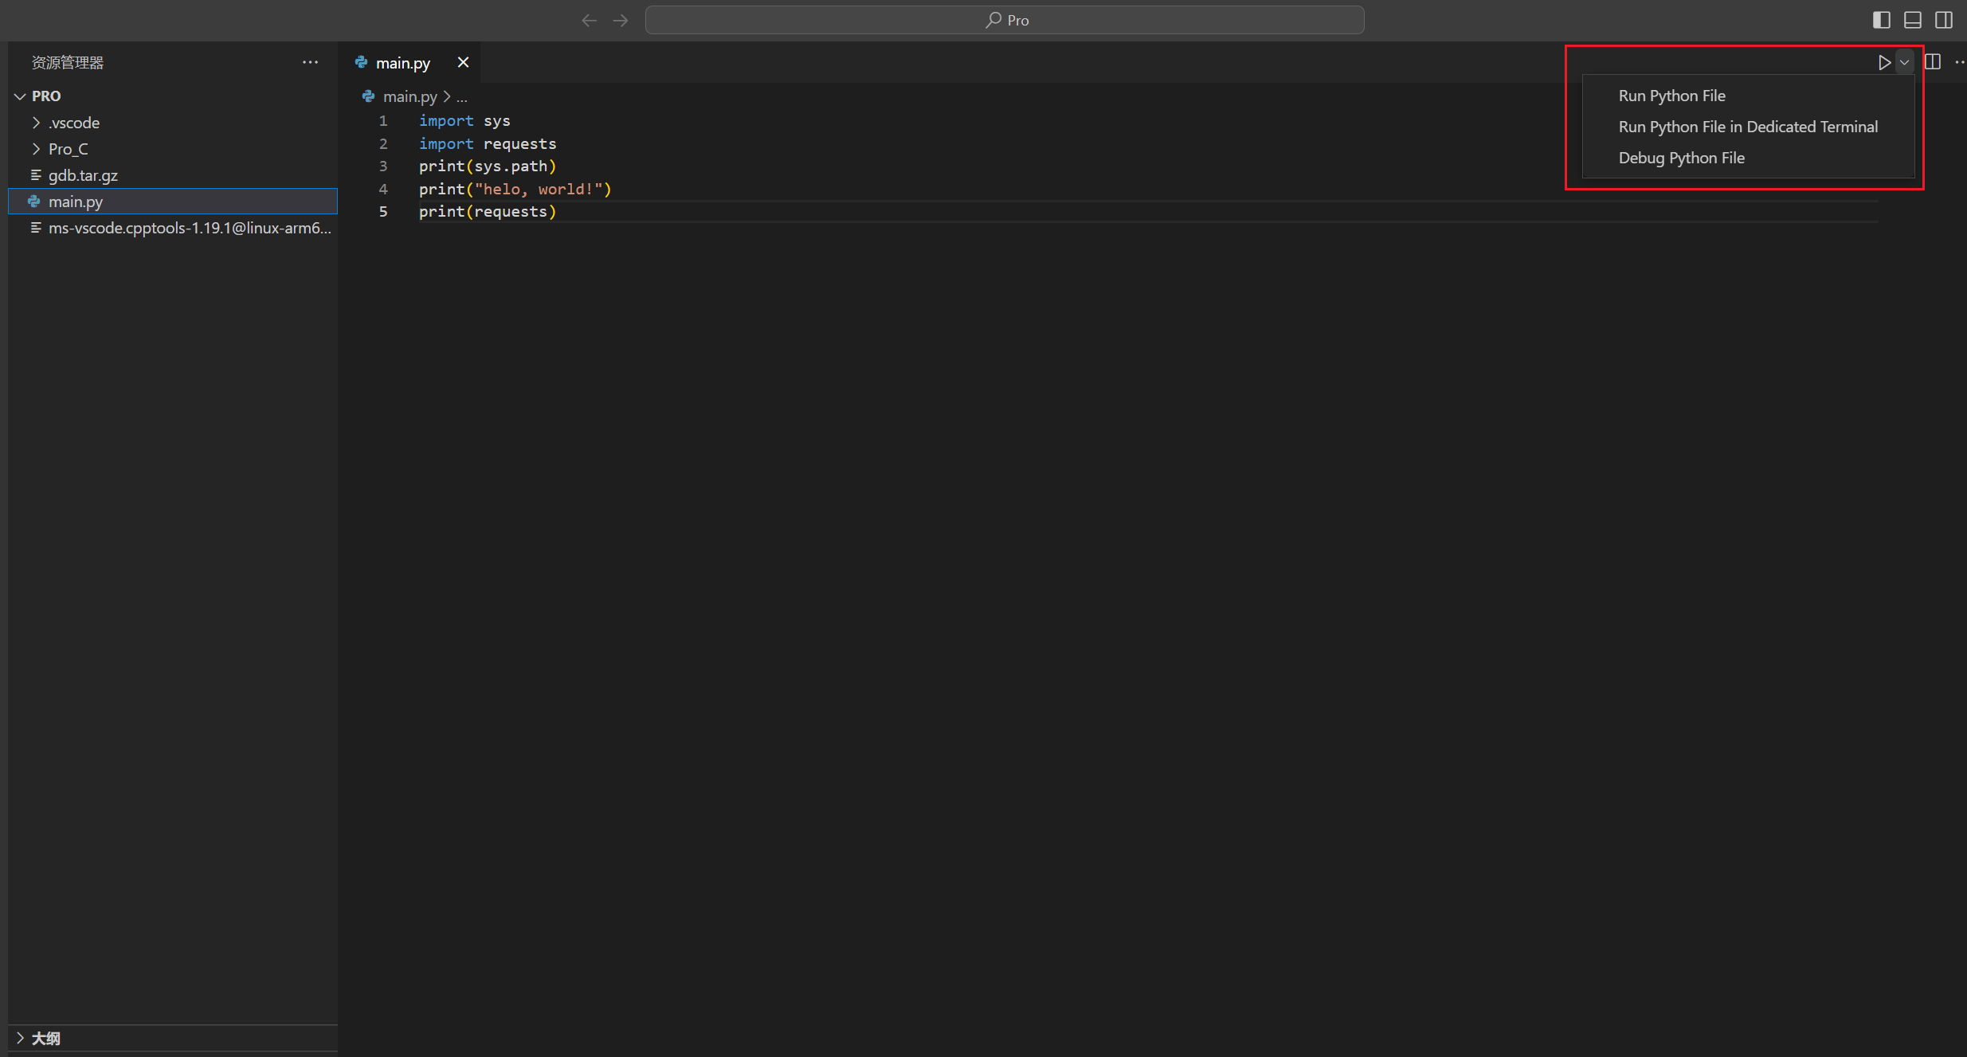Place cursor on 'import requests' line

(488, 143)
